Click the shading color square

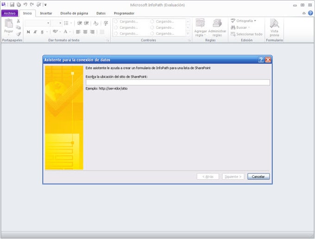point(102,32)
